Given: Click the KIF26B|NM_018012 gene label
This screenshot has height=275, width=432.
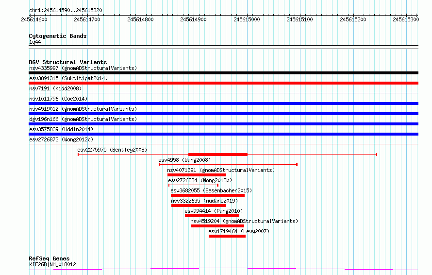Looking at the screenshot, I should [52, 264].
